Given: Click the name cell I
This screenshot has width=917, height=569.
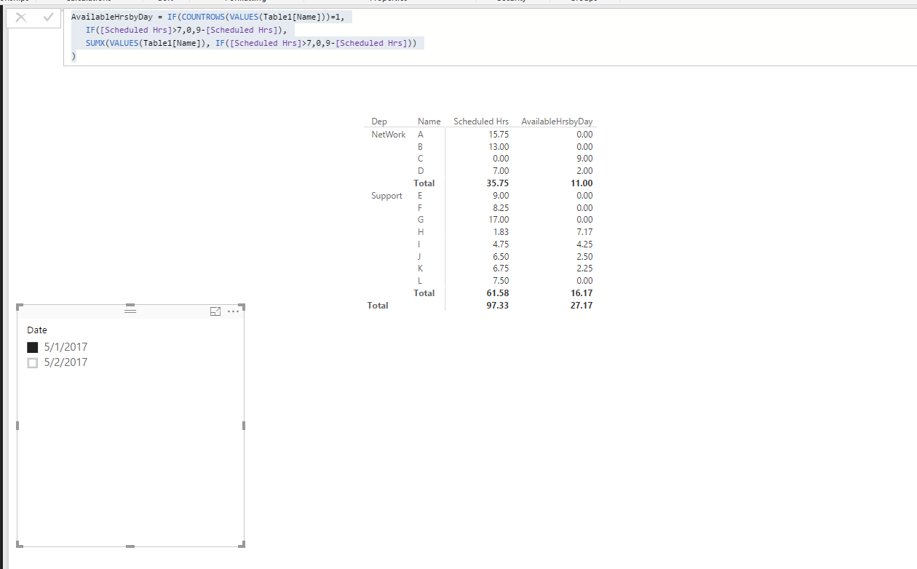Looking at the screenshot, I should 420,244.
